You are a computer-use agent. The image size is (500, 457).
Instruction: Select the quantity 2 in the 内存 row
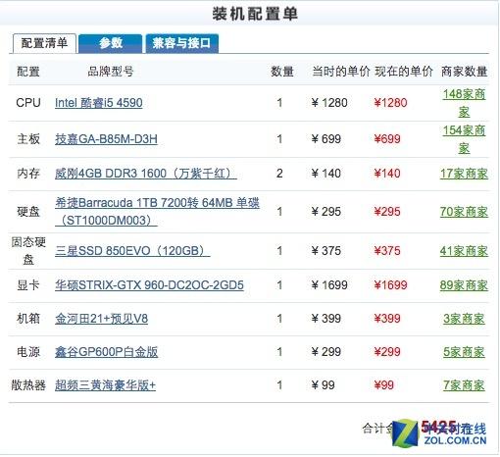pyautogui.click(x=279, y=174)
